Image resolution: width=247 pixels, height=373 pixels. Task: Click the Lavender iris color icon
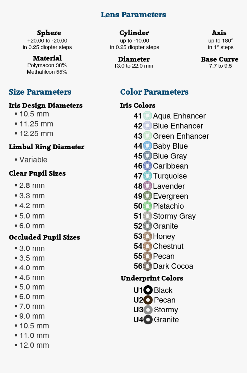tap(147, 186)
